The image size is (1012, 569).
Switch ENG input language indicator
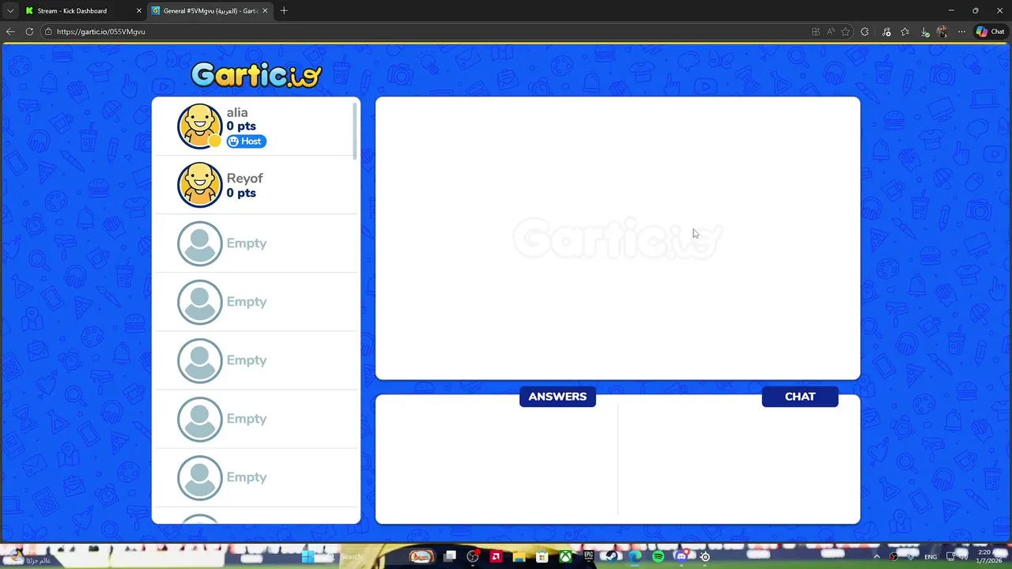pos(931,556)
